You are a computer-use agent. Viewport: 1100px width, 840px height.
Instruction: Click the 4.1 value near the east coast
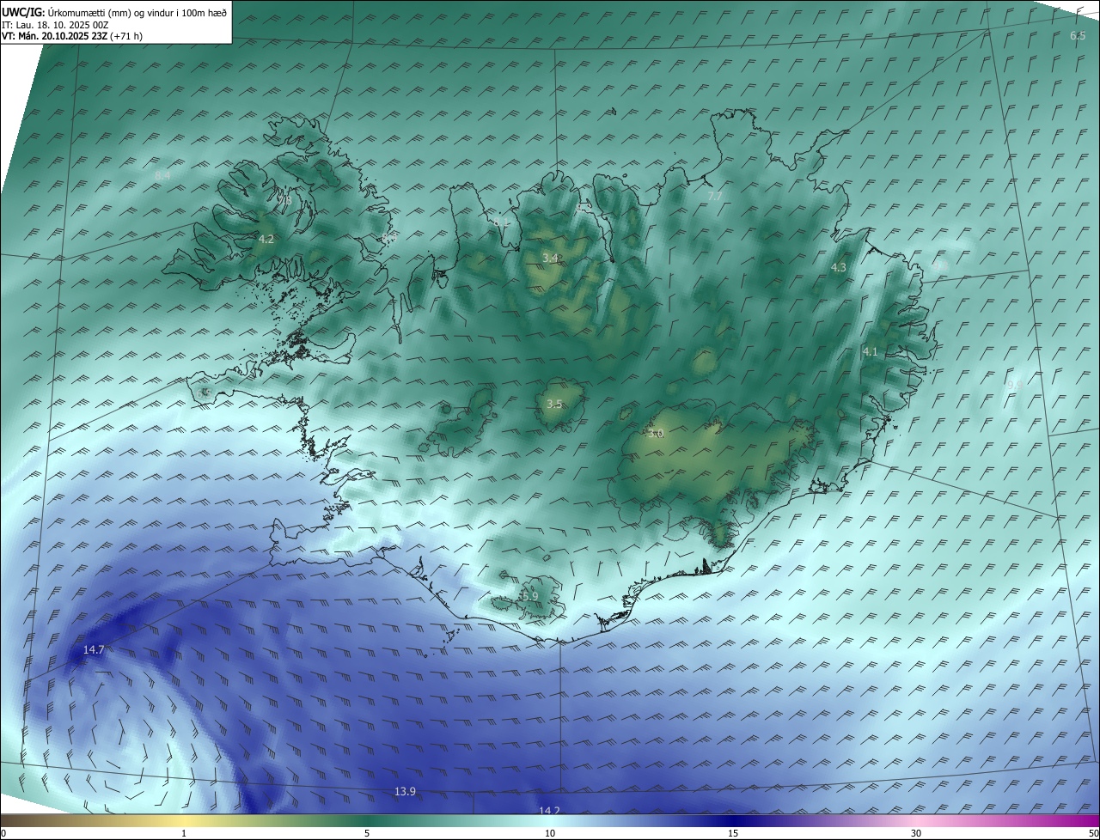click(x=871, y=351)
